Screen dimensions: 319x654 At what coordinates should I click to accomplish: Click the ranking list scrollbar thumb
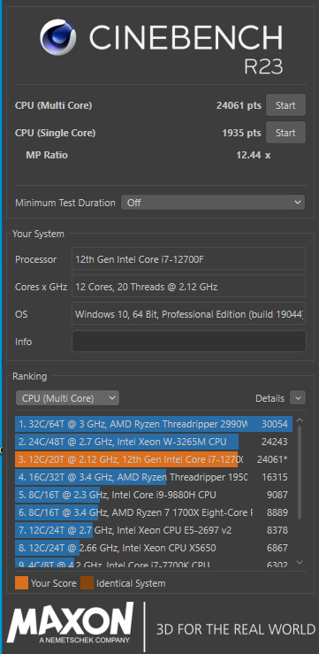point(299,473)
